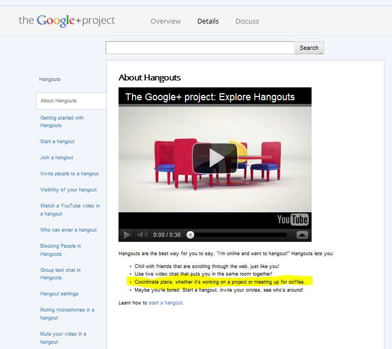This screenshot has width=392, height=349.
Task: Open the Hangout settings link
Action: click(x=59, y=294)
